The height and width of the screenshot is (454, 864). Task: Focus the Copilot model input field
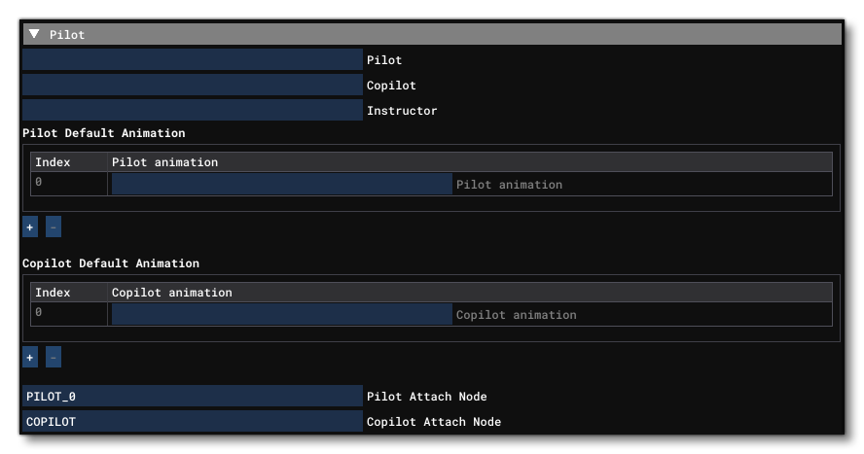click(x=192, y=86)
